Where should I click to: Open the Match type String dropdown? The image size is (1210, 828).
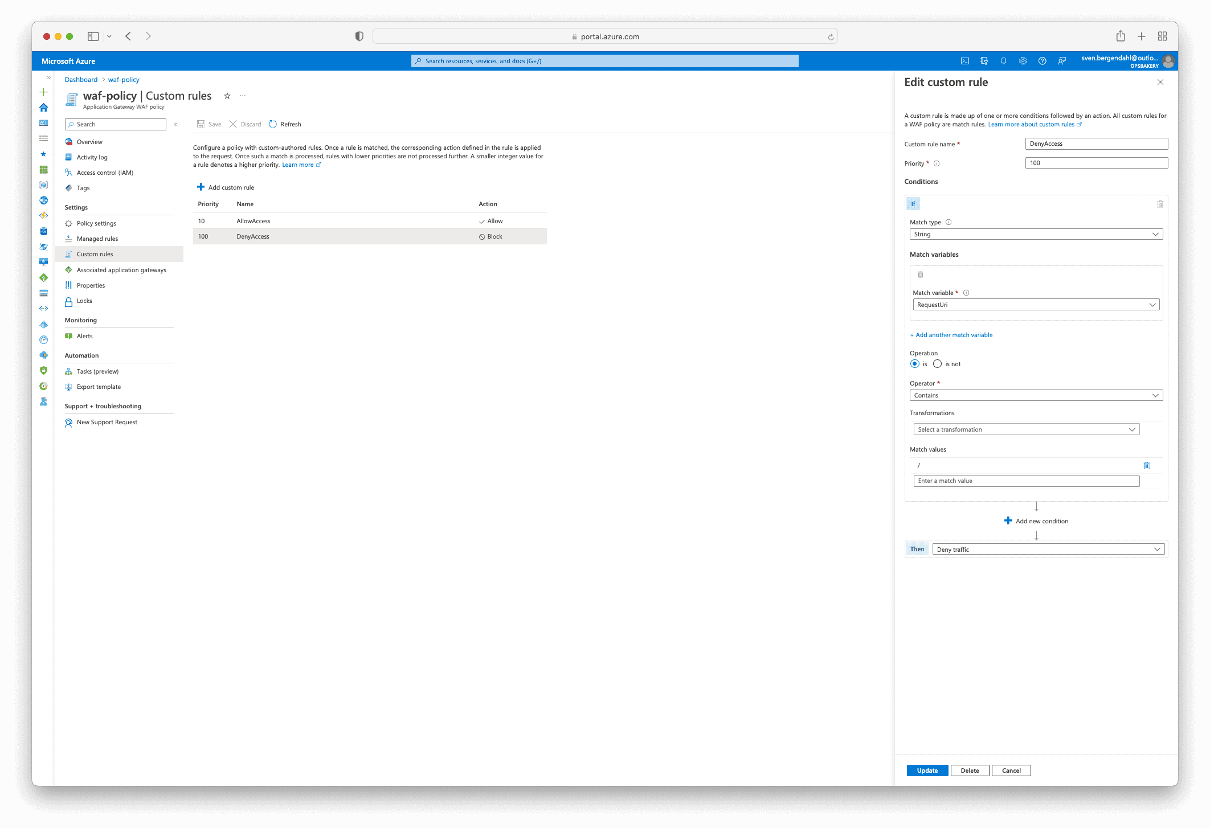1036,234
